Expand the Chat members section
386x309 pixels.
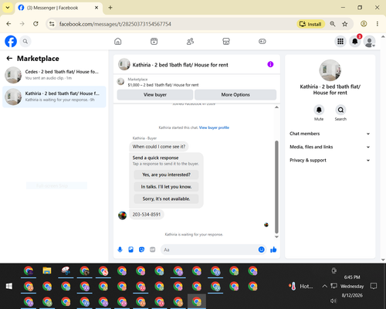(330, 134)
